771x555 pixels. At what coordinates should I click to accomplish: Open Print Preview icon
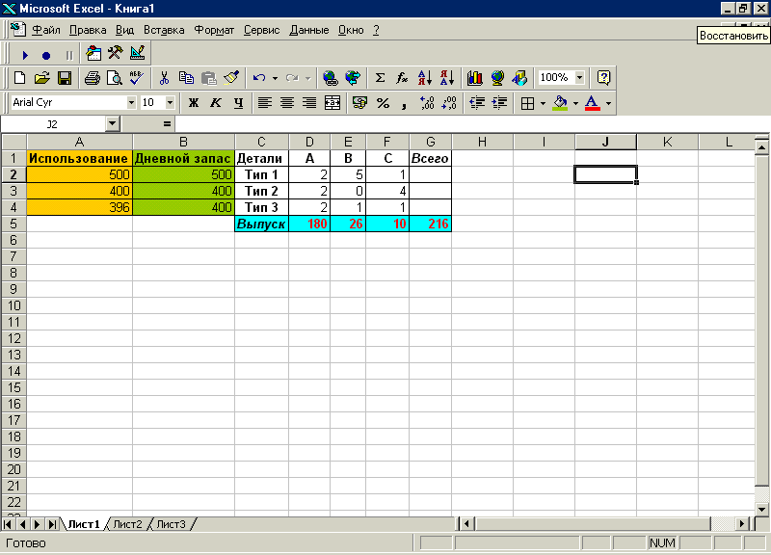114,78
